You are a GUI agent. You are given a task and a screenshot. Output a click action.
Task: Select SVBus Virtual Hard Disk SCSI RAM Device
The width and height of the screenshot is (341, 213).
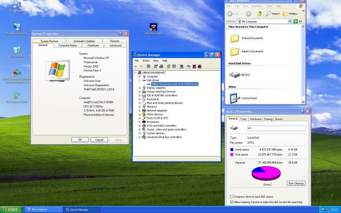tap(175, 84)
